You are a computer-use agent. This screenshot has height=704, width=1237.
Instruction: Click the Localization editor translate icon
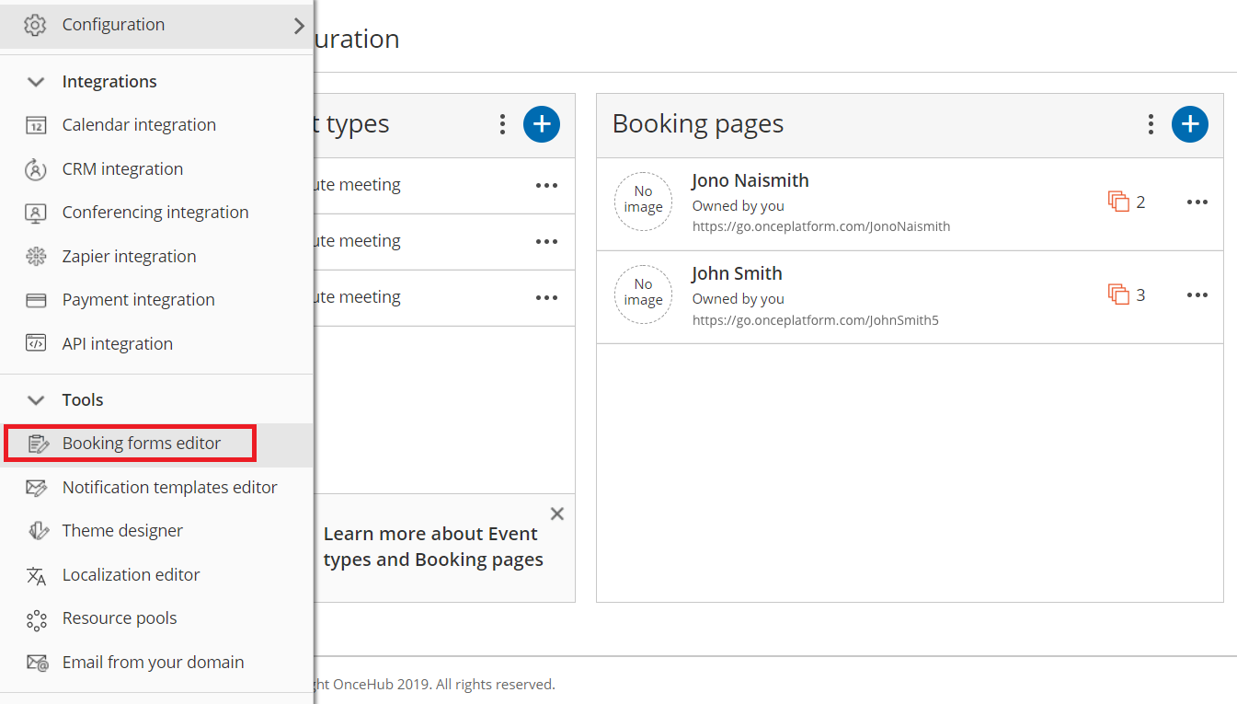(36, 575)
